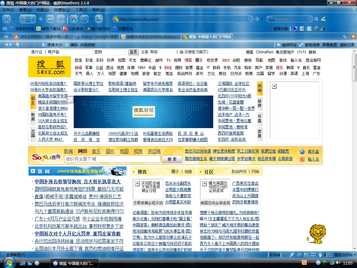The height and width of the screenshot is (268, 357).
Task: Click the Sogou 搜索 button
Action: point(172,159)
